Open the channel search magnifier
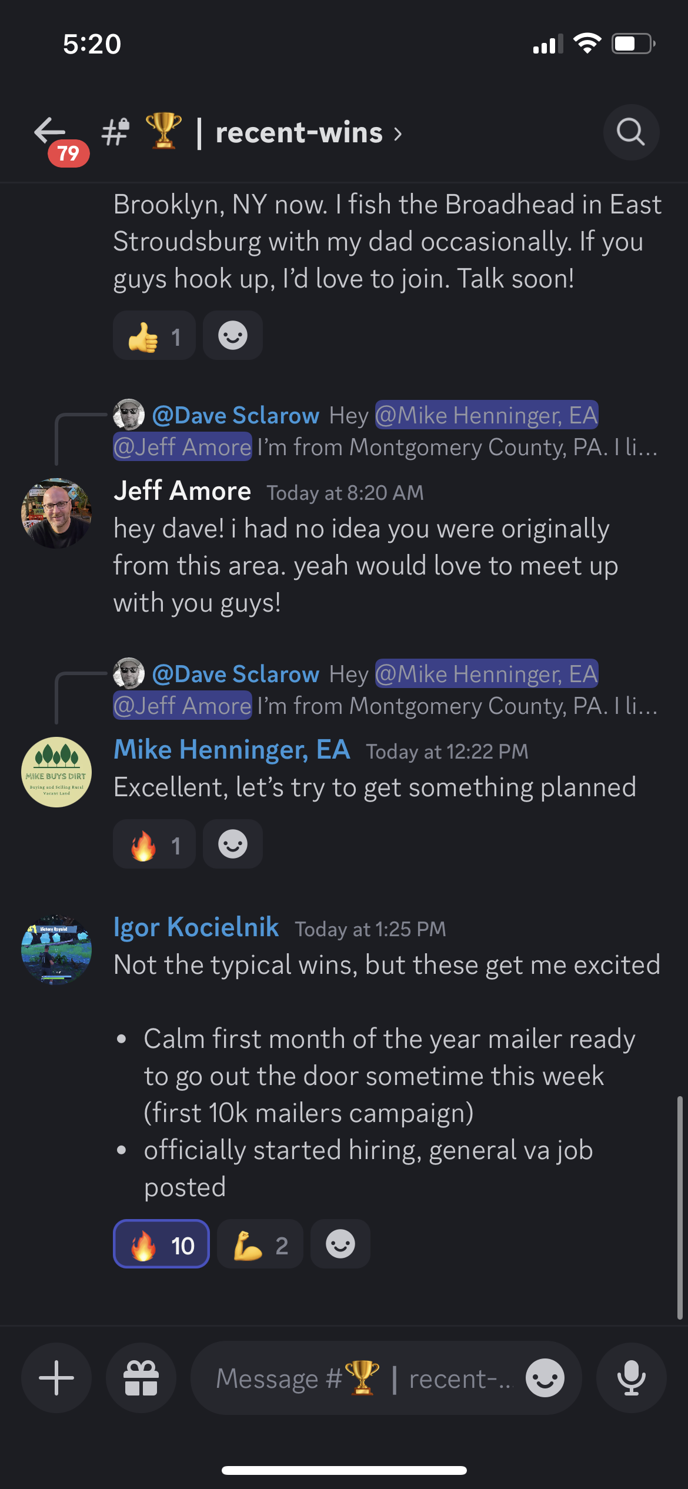 pos(631,132)
